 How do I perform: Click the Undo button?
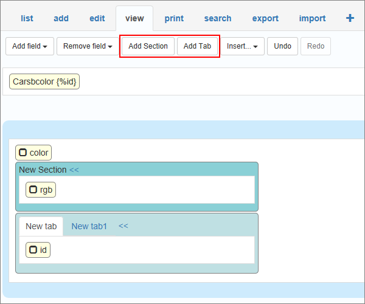(x=282, y=46)
